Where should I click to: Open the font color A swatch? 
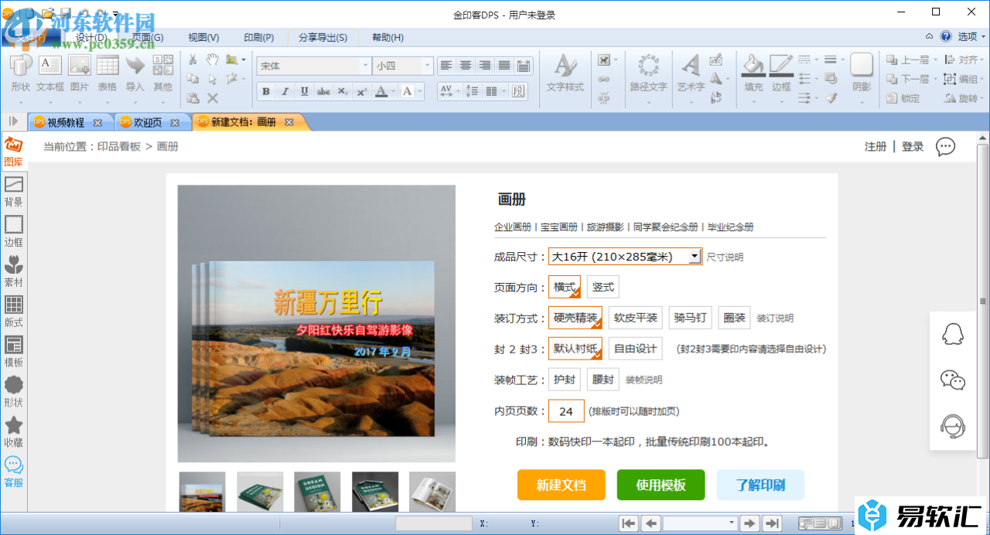[x=381, y=91]
